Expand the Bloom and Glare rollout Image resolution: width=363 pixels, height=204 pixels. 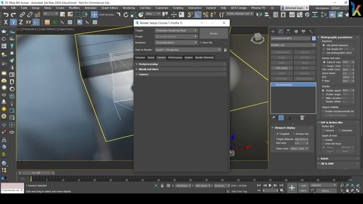pos(181,69)
